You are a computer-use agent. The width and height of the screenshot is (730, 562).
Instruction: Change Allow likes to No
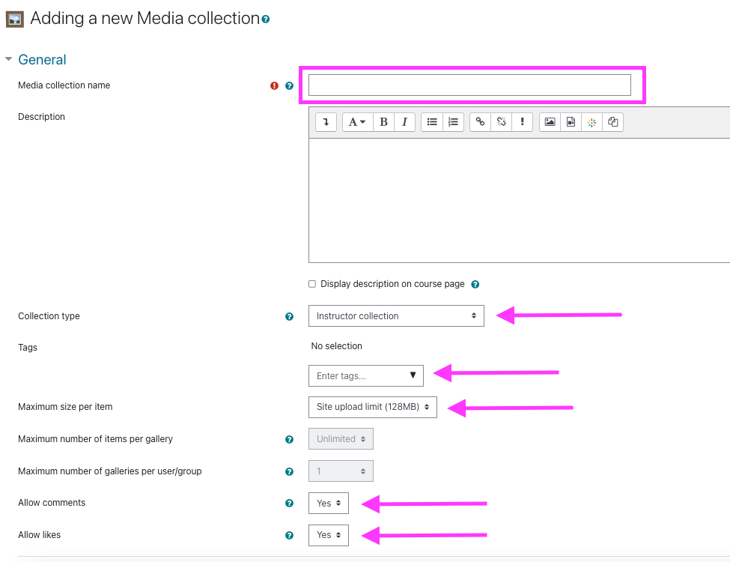[x=328, y=535]
